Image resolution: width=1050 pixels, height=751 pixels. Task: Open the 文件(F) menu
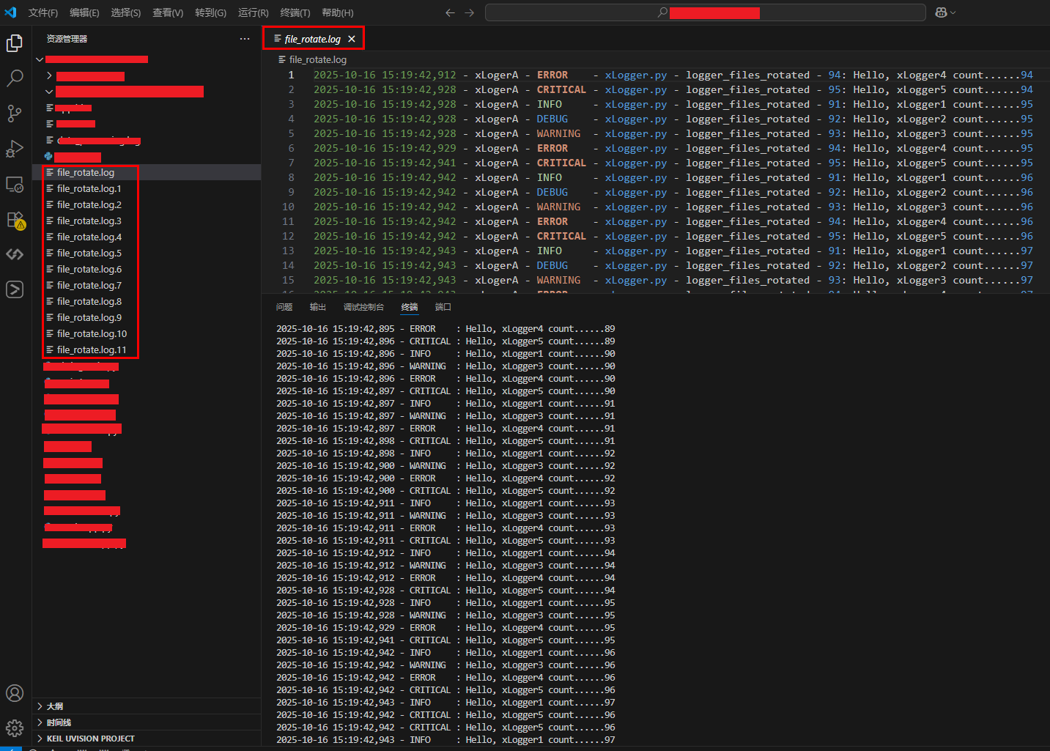click(x=43, y=12)
